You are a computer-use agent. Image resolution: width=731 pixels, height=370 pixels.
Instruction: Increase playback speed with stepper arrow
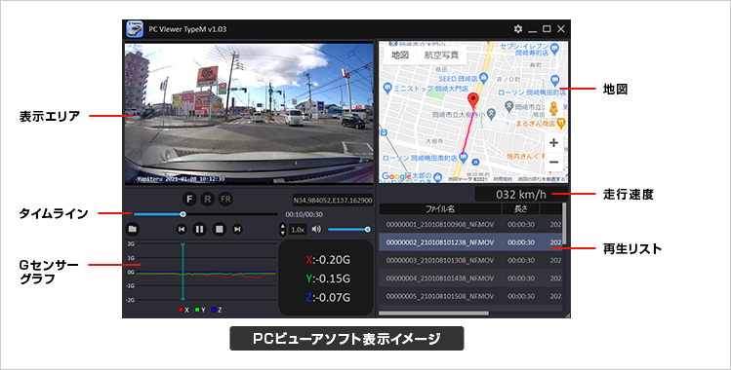click(x=282, y=226)
